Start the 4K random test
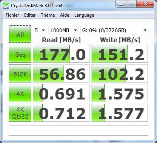Screen dimensions: 157x143 (x=20, y=93)
